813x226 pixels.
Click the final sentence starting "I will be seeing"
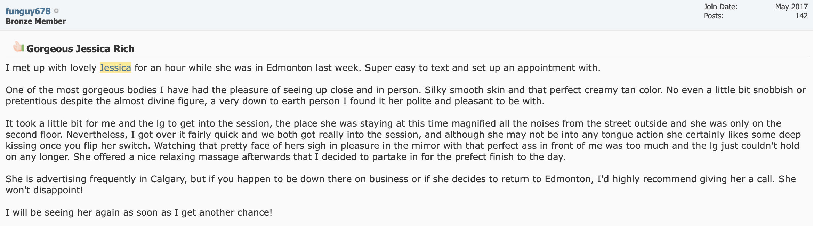(139, 212)
